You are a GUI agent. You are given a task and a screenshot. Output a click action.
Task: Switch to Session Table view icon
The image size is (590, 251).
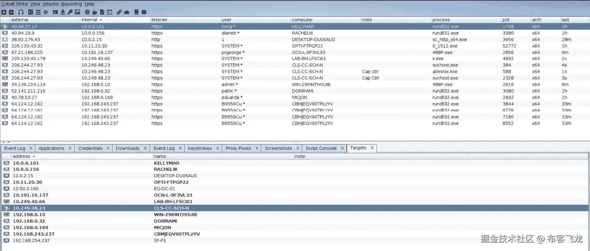(38, 12)
